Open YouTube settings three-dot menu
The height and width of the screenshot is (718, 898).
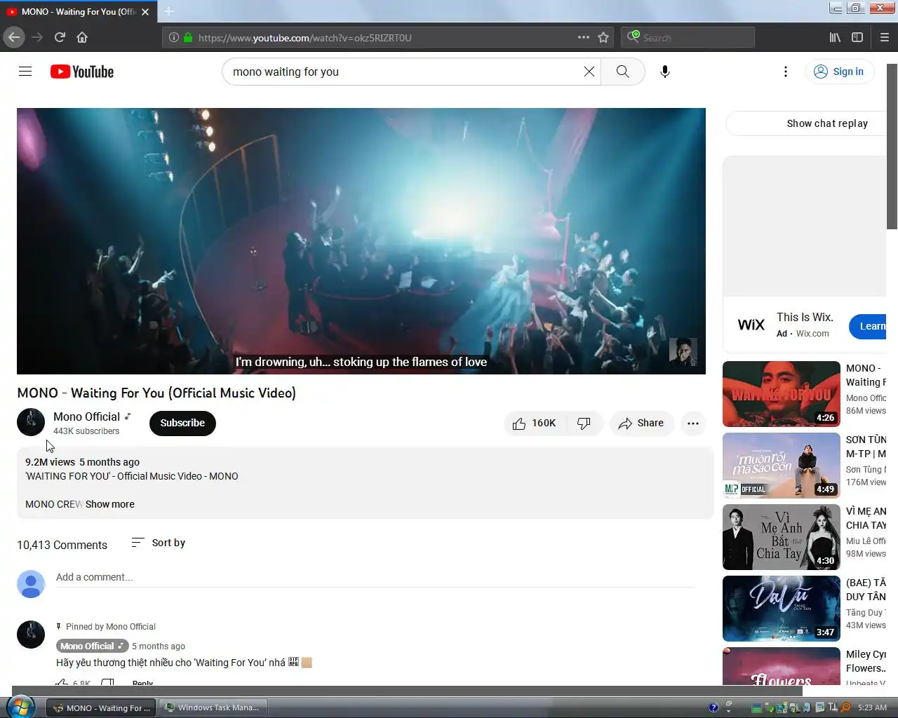(786, 72)
